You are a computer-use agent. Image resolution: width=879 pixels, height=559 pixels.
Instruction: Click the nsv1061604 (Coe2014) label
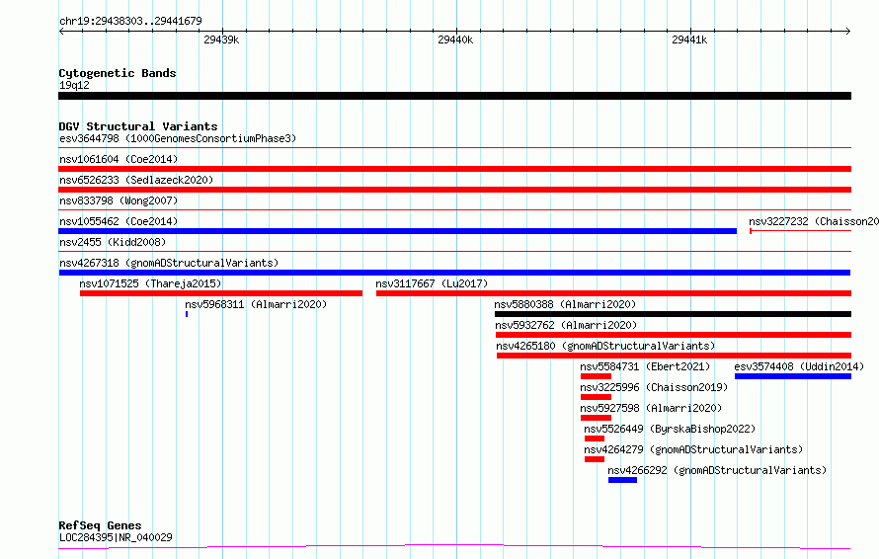pos(119,159)
